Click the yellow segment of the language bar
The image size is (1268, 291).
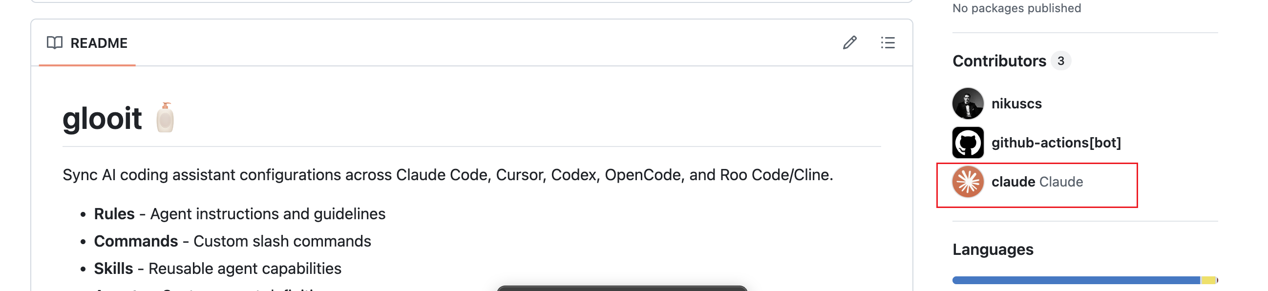point(1208,280)
